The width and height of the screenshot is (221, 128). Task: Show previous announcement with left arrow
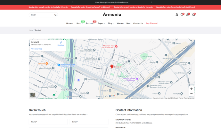point(72,2)
